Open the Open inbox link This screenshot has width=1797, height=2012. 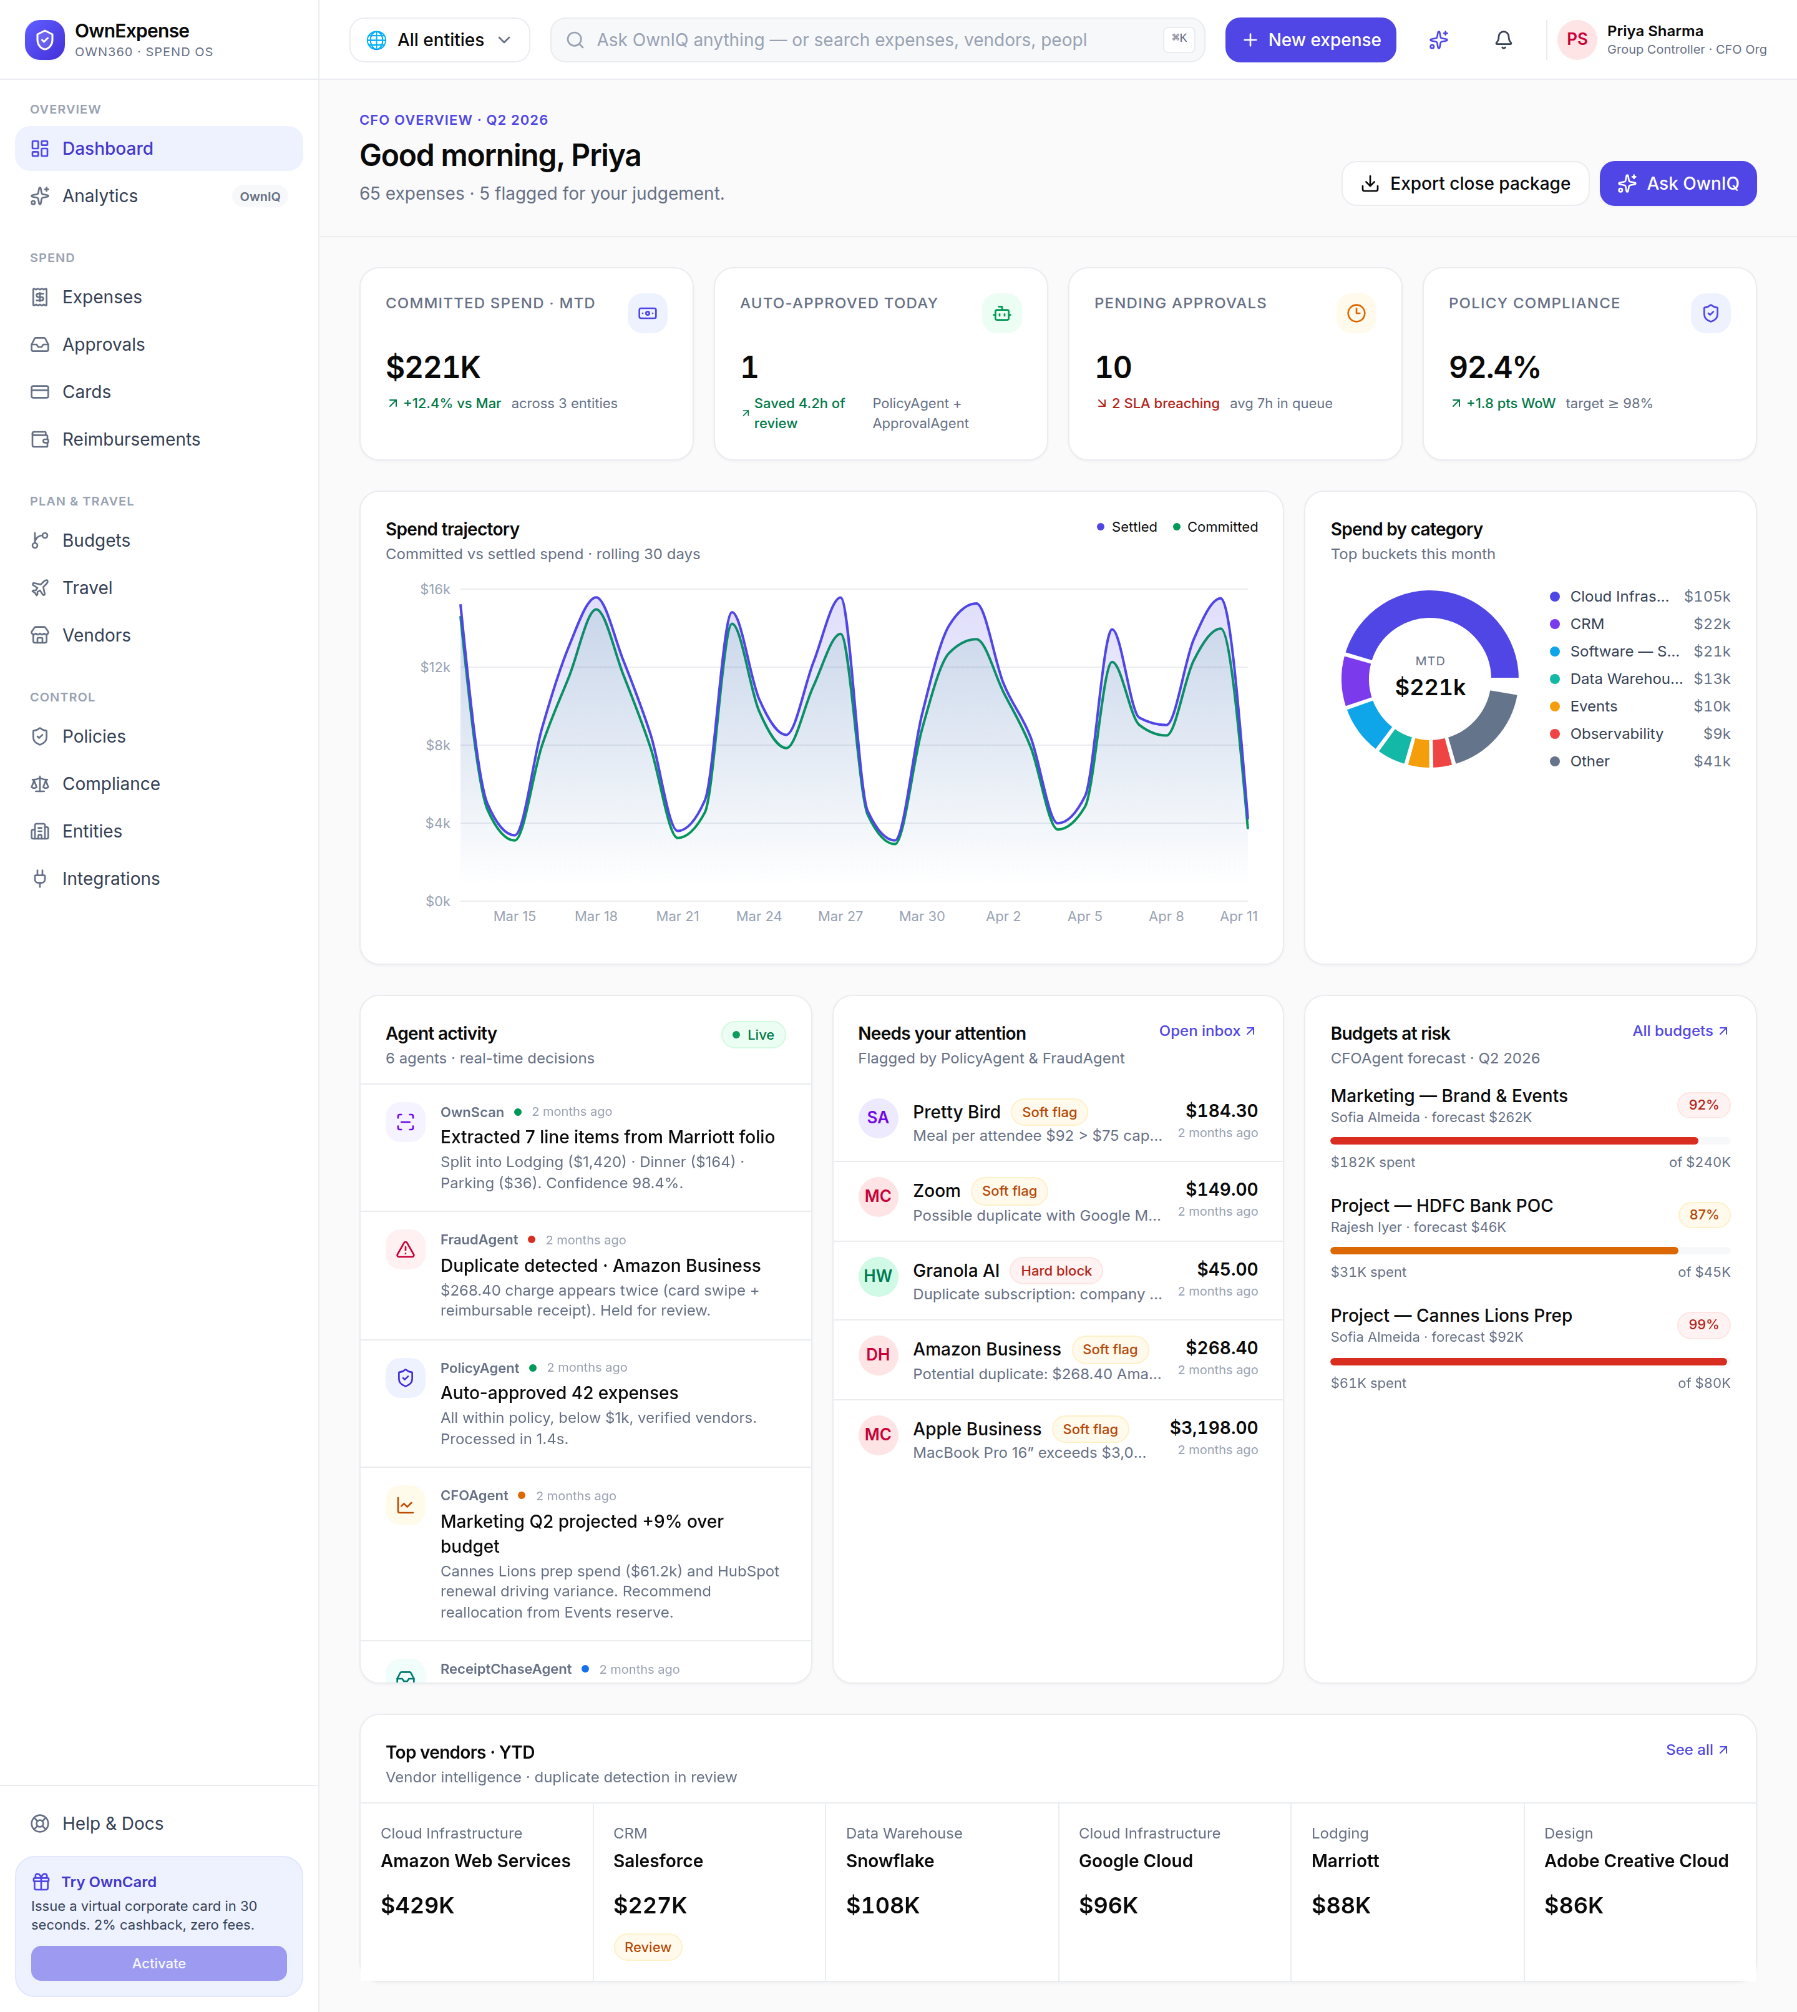(1207, 1030)
